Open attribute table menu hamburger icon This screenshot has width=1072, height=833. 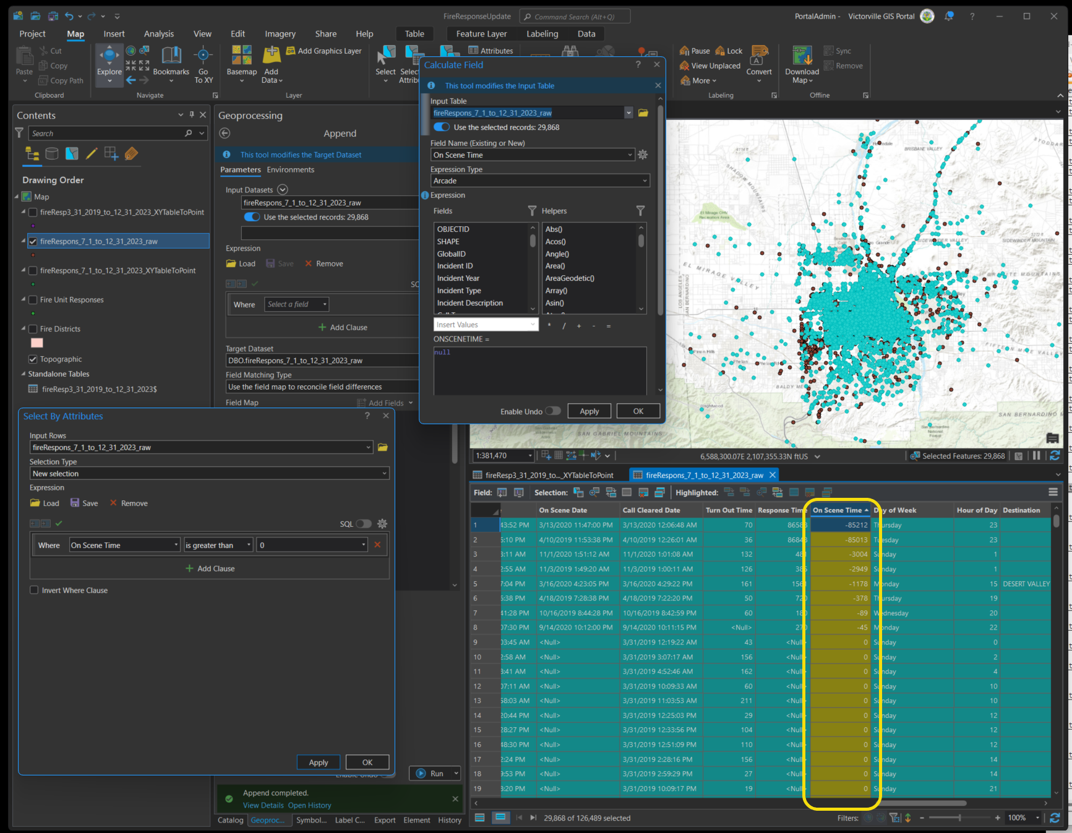coord(1053,492)
